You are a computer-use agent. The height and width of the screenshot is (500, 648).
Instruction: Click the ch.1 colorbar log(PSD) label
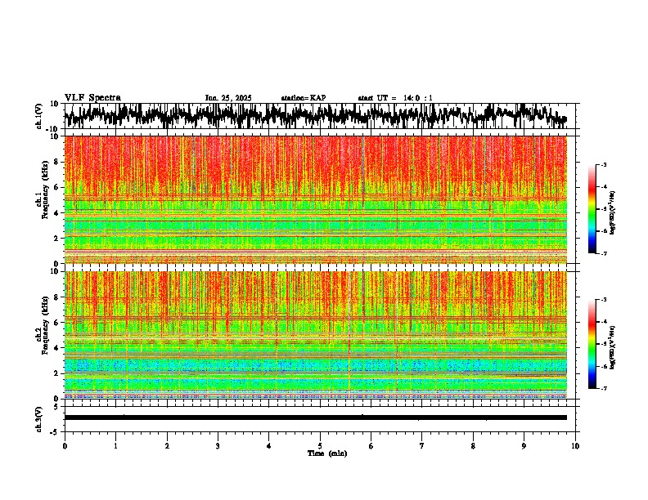[x=613, y=213]
